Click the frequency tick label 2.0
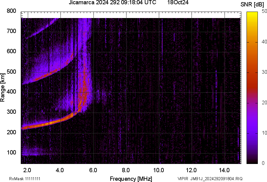Viewport: 267px width, 182px height. [27, 170]
